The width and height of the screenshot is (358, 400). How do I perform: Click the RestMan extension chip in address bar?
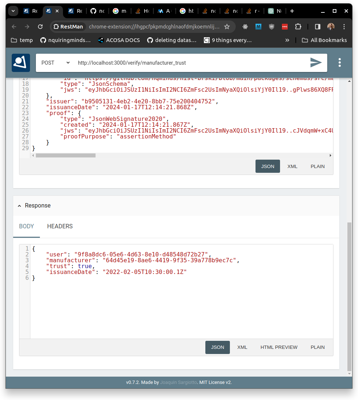68,27
